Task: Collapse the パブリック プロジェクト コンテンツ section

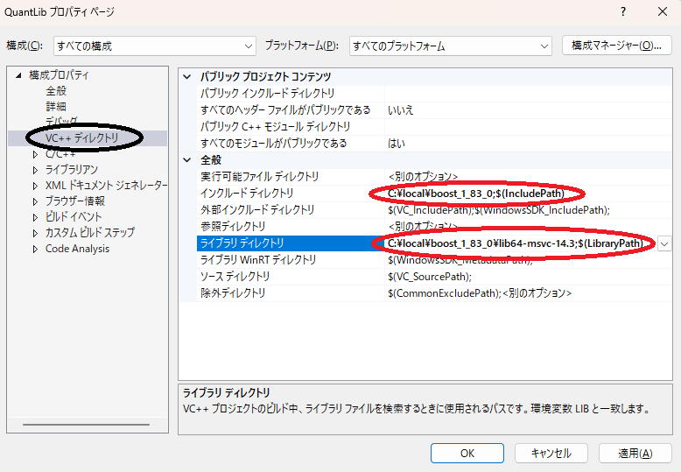Action: (187, 77)
